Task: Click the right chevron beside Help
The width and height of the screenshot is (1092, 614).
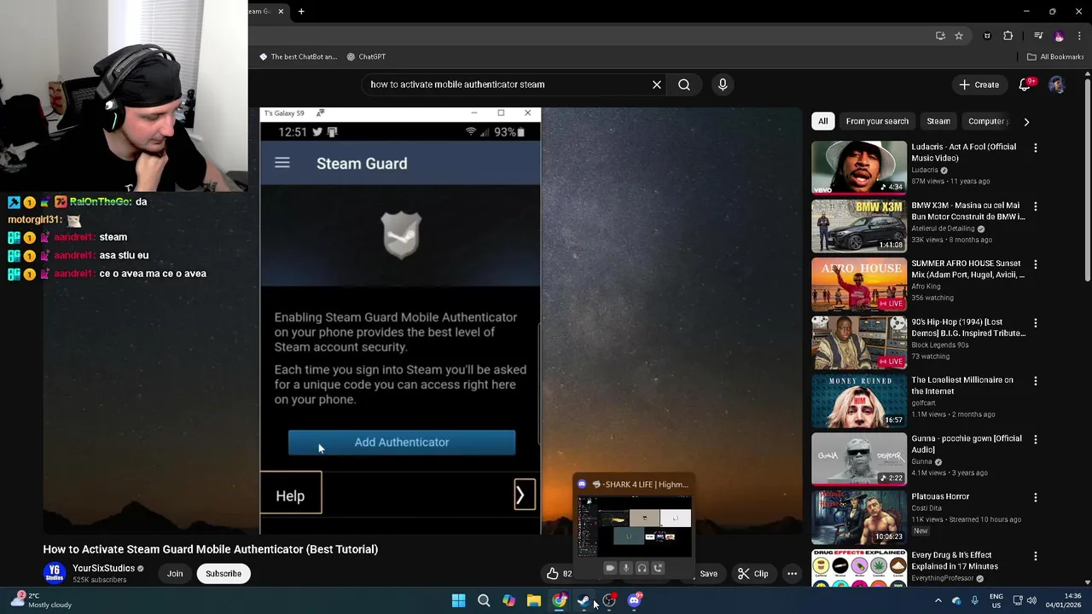Action: [524, 495]
